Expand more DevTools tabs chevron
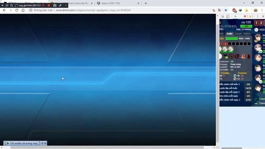The image size is (265, 149). coord(235,17)
